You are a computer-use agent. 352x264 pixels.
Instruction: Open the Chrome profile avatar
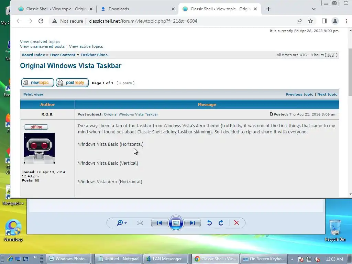click(x=335, y=21)
